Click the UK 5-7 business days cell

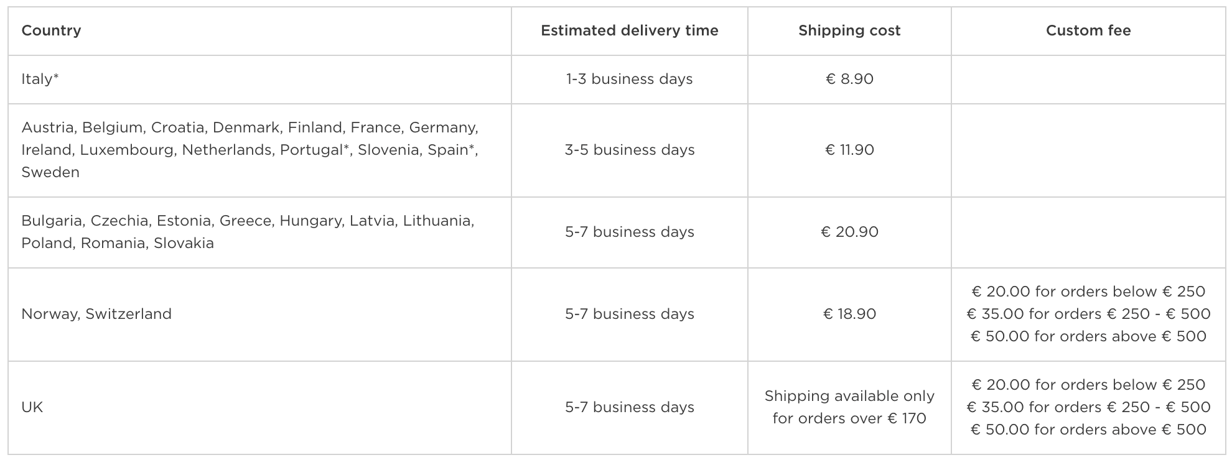630,407
